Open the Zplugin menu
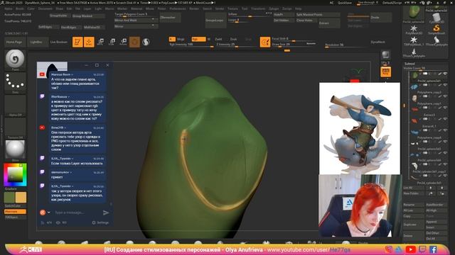This screenshot has width=455, height=255. 274,8
